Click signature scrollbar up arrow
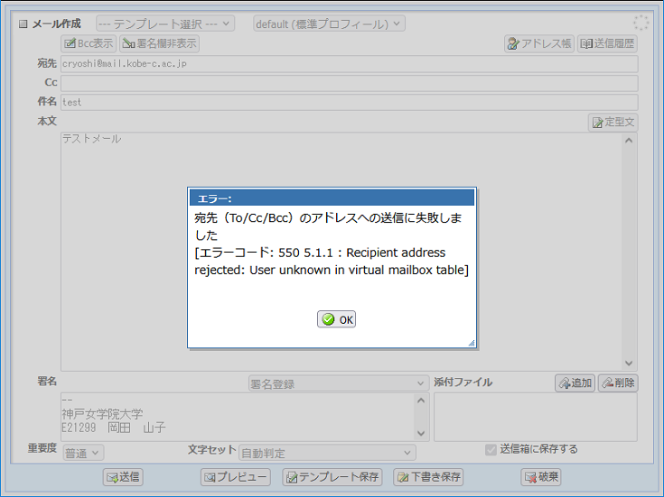The width and height of the screenshot is (664, 497). (421, 400)
